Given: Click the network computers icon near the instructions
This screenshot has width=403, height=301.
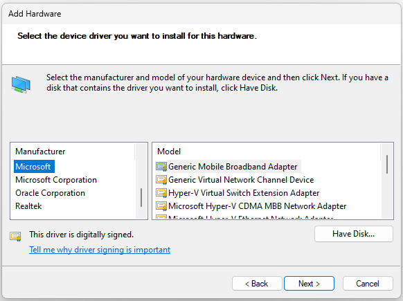Looking at the screenshot, I should 21,84.
